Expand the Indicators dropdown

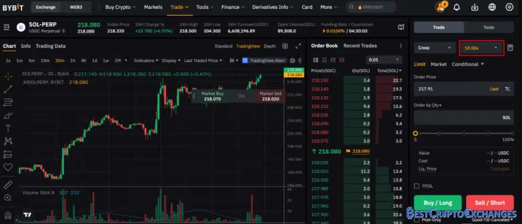click(146, 60)
